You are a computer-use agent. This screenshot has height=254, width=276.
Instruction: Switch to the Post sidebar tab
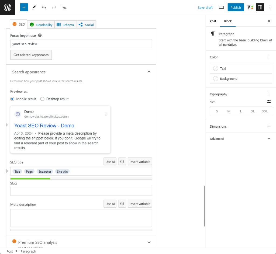coord(213,21)
